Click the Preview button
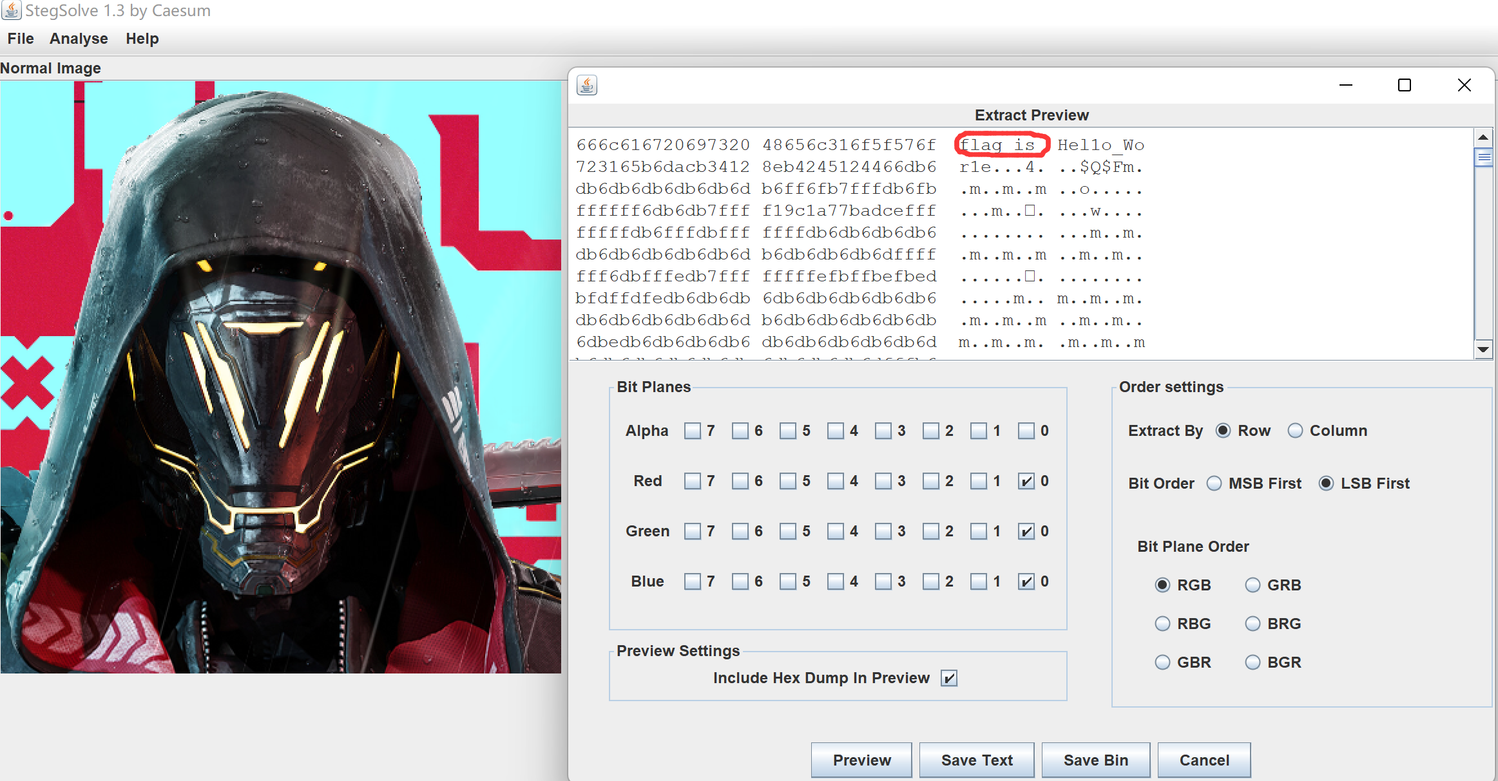The height and width of the screenshot is (781, 1498). tap(861, 760)
